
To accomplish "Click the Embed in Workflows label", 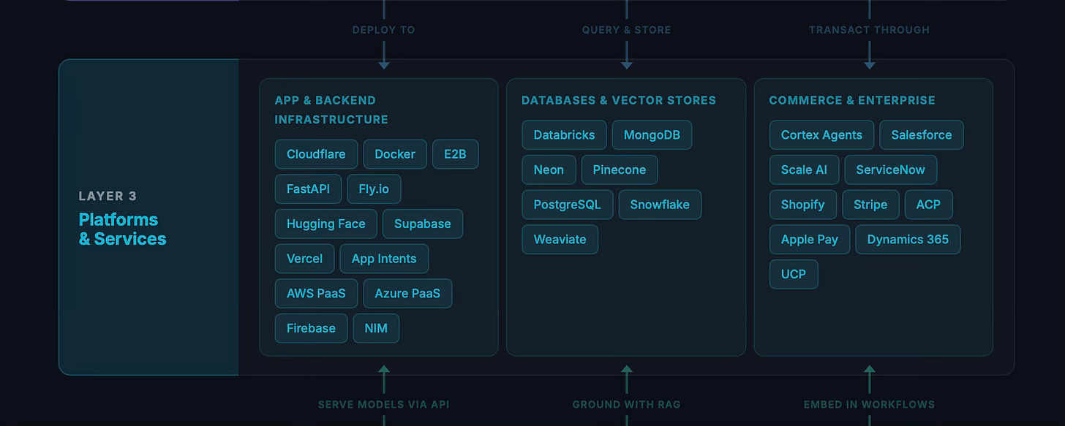I will pos(869,404).
